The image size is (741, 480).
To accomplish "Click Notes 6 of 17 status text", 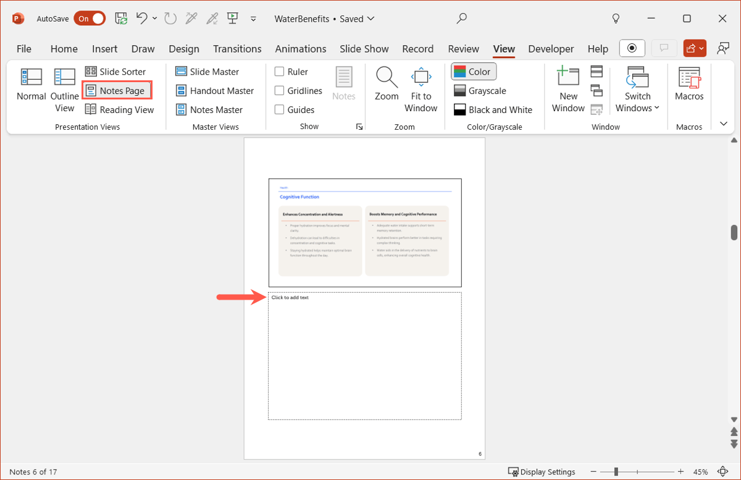I will tap(33, 472).
